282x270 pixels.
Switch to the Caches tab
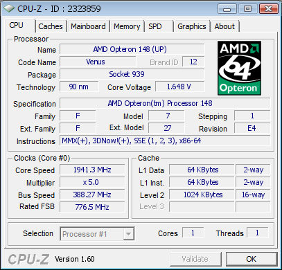(x=51, y=26)
